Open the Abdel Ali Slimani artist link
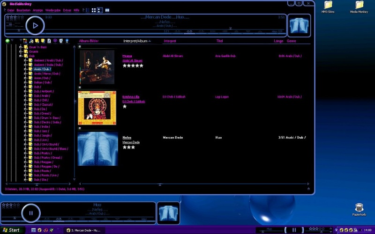Viewport: 375px width, 234px height. pos(133,61)
